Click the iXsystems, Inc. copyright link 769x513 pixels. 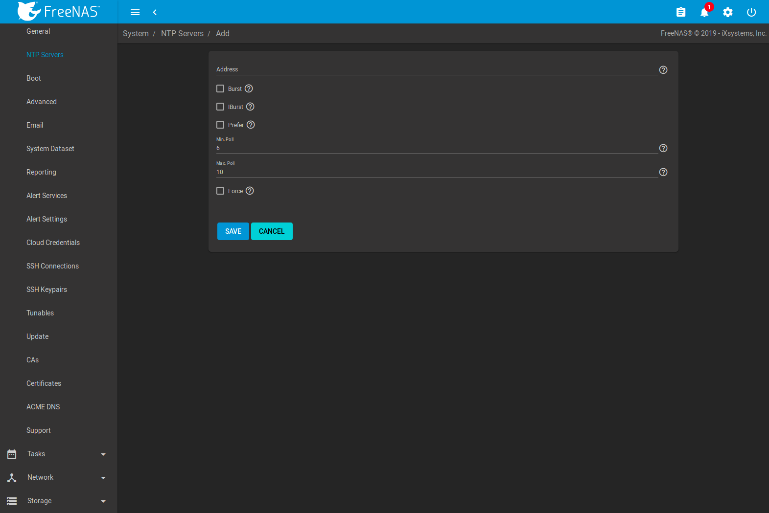744,33
